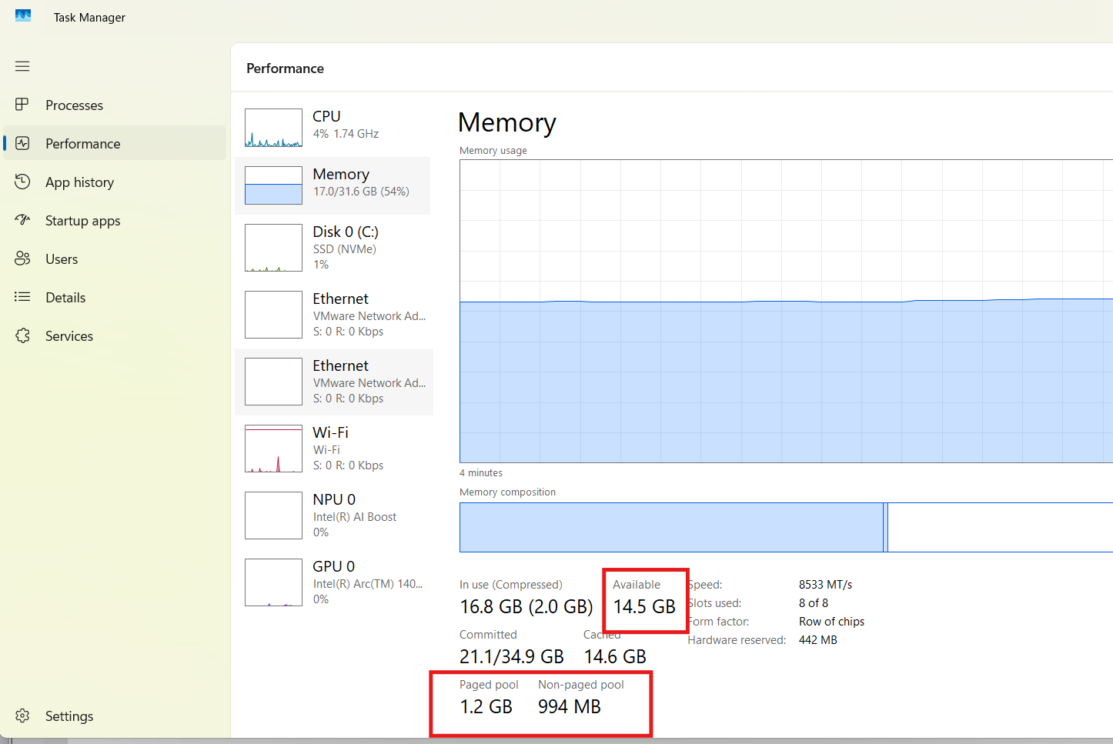
Task: Click the In use 16.8 GB value
Action: (526, 606)
